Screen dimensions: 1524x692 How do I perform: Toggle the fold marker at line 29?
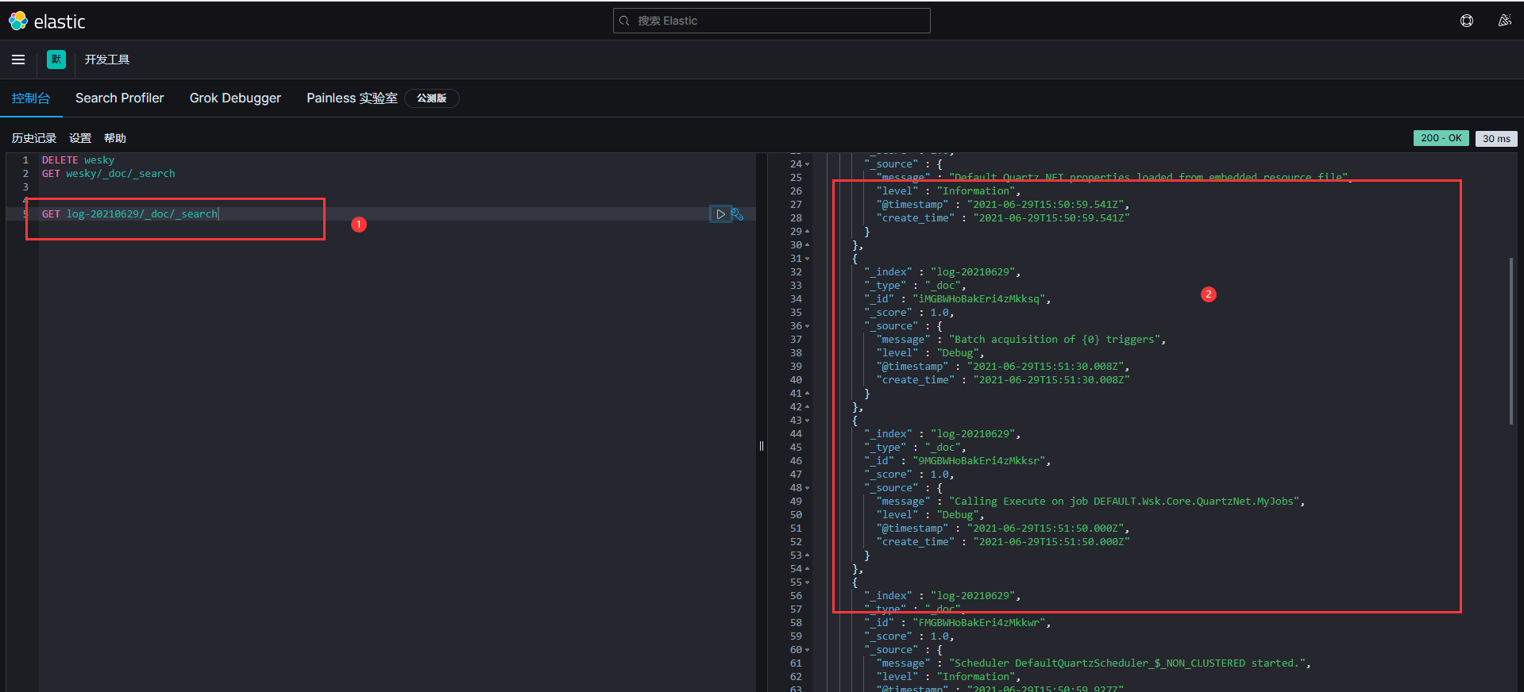click(x=808, y=232)
